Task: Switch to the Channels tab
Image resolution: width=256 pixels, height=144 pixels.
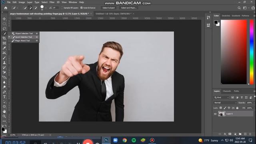Action: [x=227, y=91]
